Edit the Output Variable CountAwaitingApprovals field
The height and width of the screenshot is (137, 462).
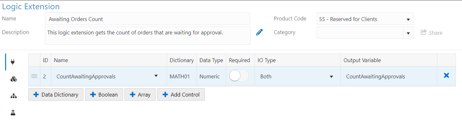389,76
